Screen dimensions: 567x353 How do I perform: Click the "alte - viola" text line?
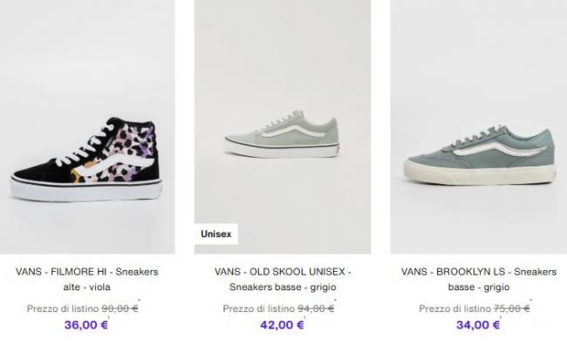coord(86,288)
